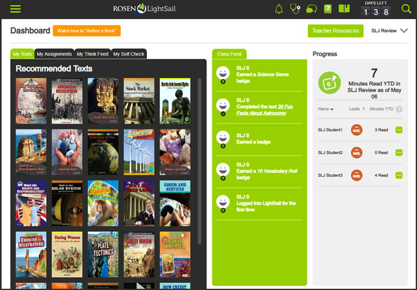
Task: Click the search magnifier icon
Action: (405, 9)
